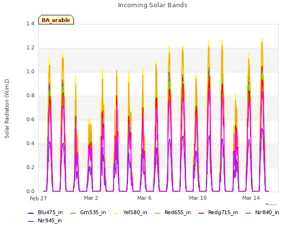Viewport: 307px width, 230px height.
Task: Click the 1.4 y-axis tick label
Action: [30, 24]
